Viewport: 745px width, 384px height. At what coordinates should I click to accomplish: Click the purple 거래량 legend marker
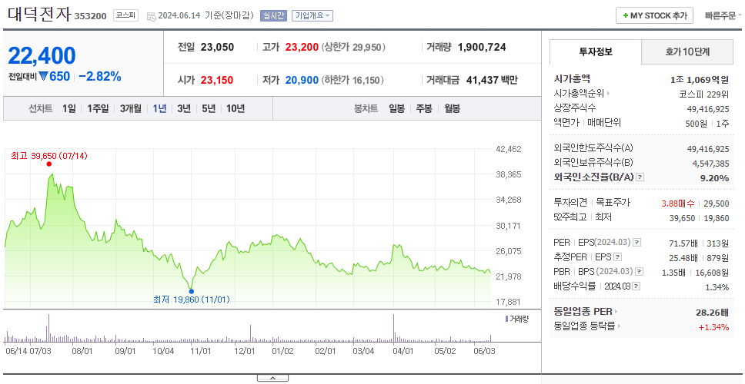pyautogui.click(x=506, y=319)
